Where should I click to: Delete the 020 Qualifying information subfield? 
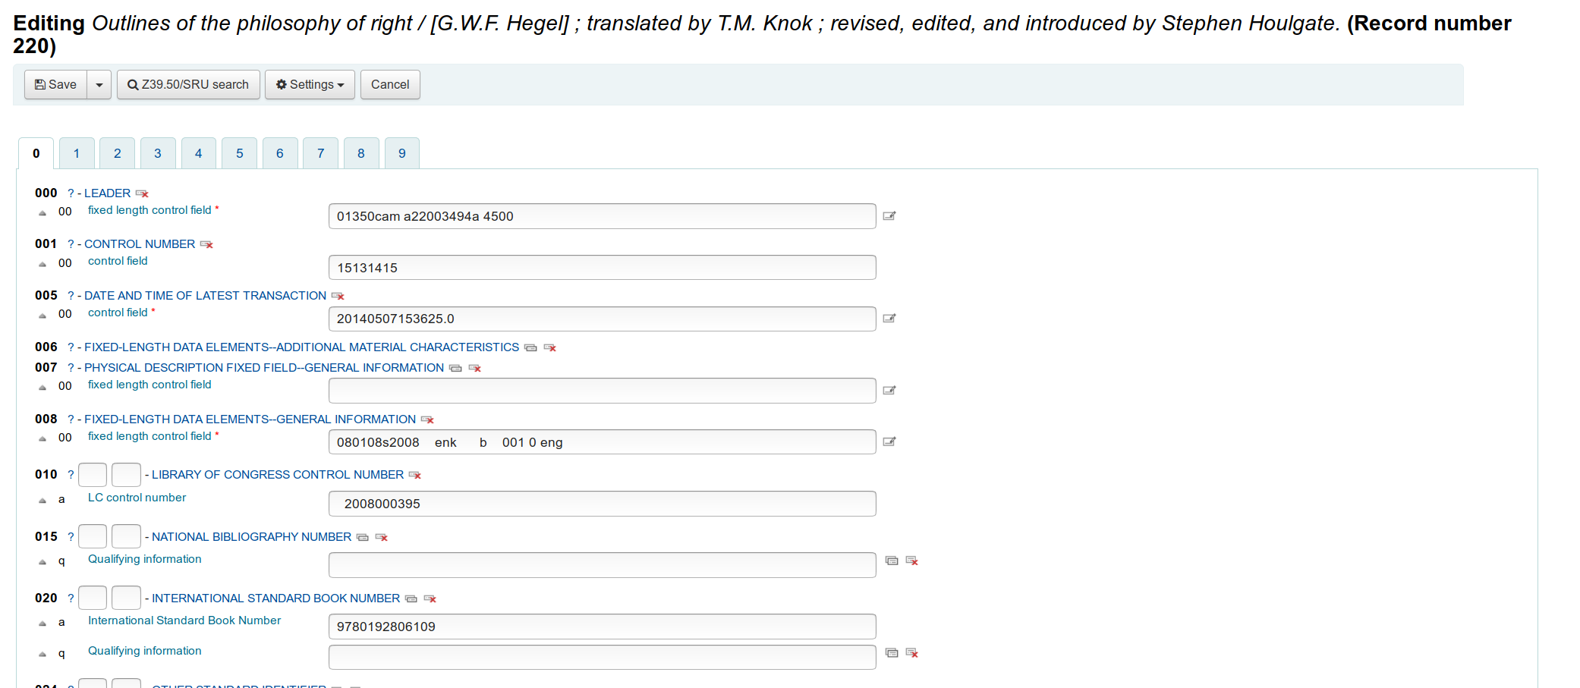912,652
